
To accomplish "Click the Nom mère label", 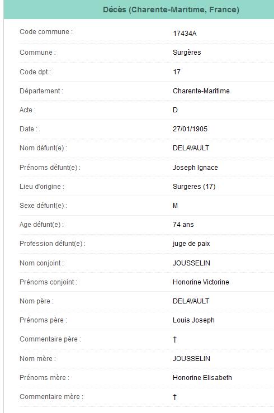I will point(37,358).
